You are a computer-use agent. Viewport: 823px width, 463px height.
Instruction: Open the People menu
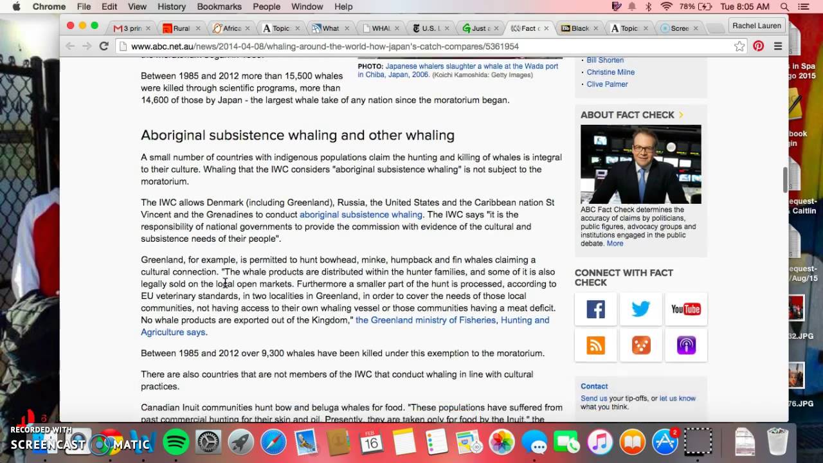point(266,6)
